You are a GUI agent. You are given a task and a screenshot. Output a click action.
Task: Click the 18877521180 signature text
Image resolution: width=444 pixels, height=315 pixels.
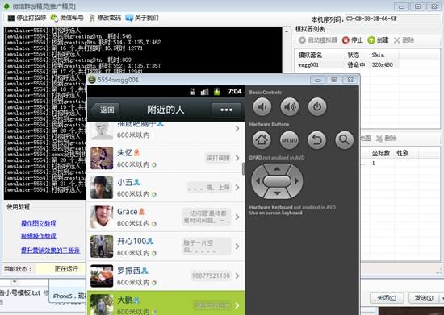point(211,276)
